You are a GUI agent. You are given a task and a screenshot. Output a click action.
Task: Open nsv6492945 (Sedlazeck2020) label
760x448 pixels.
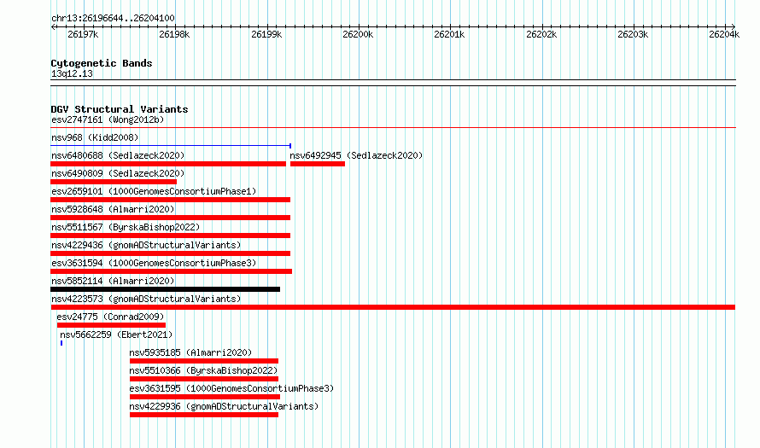356,155
